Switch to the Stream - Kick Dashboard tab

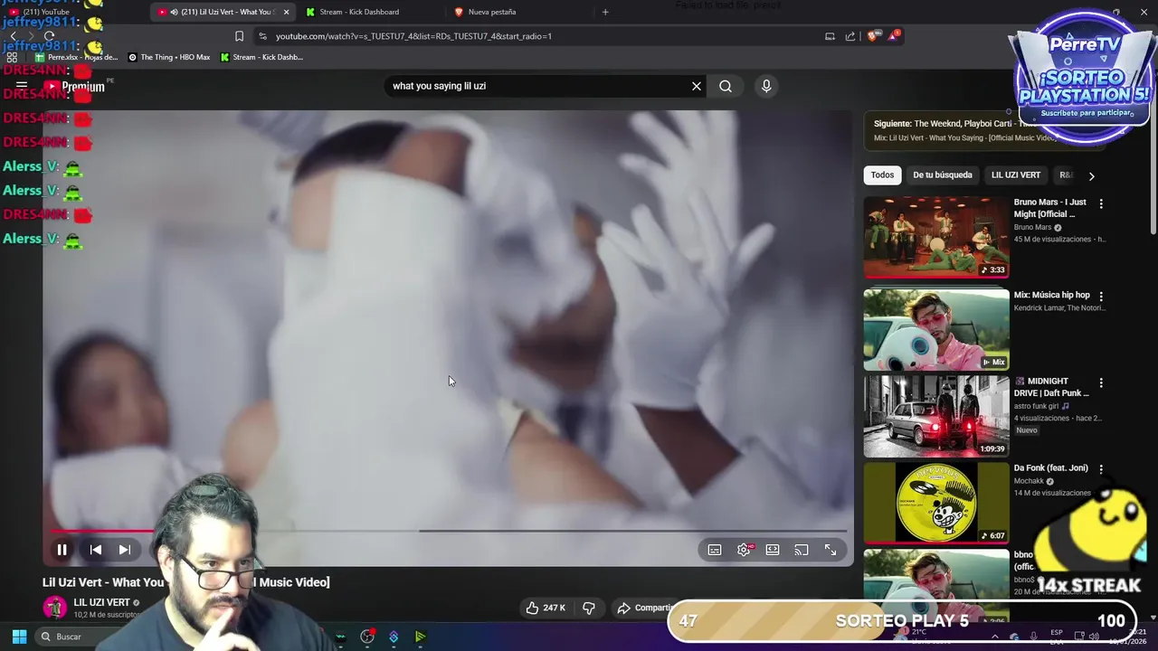tap(359, 12)
